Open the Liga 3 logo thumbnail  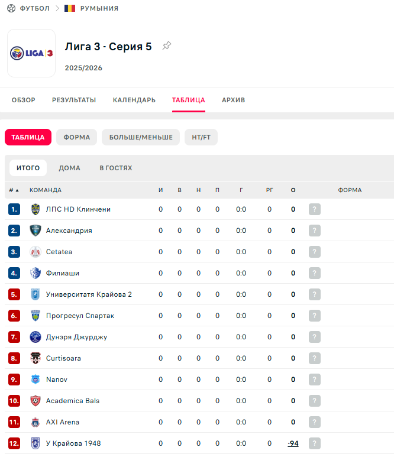coord(31,53)
